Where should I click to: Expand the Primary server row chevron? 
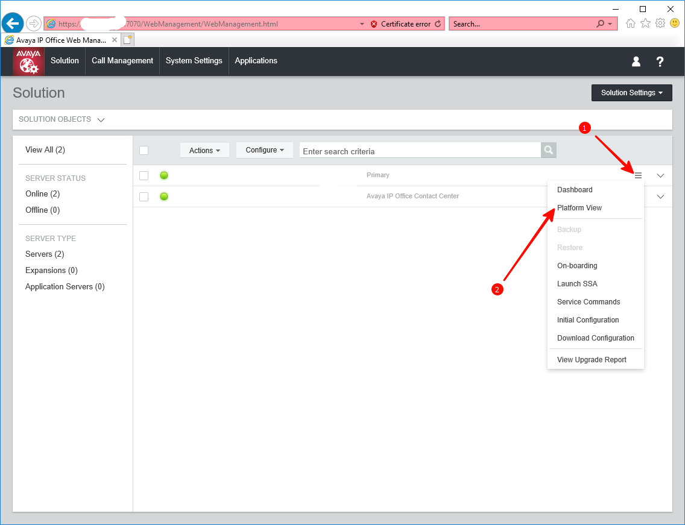pyautogui.click(x=660, y=175)
